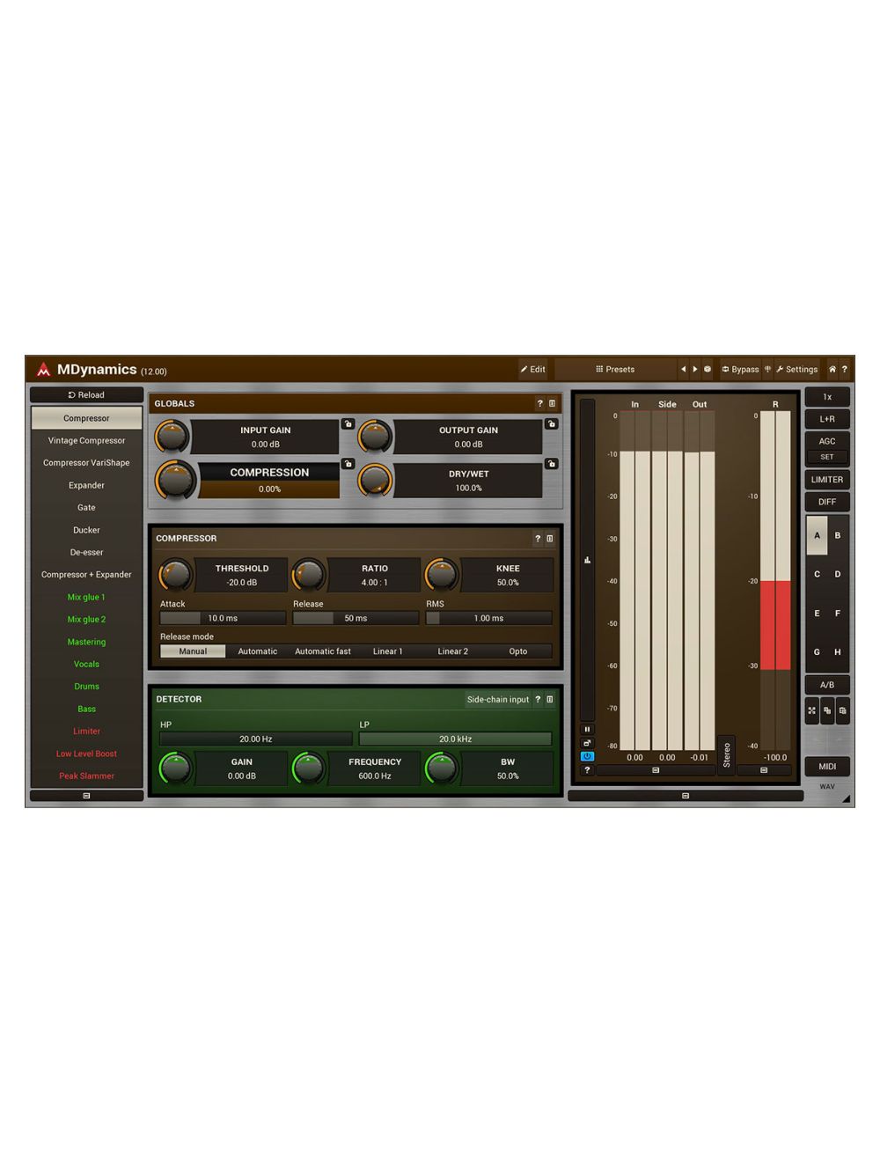Click the help question mark in the top bar
The height and width of the screenshot is (1162, 880).
[845, 369]
